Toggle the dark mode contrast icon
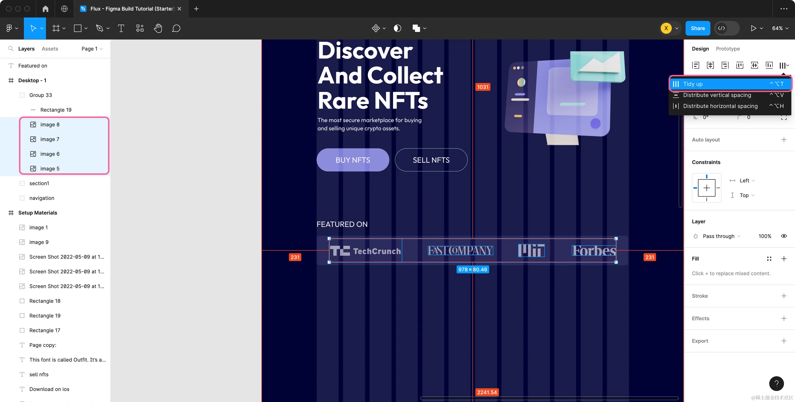 click(x=397, y=28)
